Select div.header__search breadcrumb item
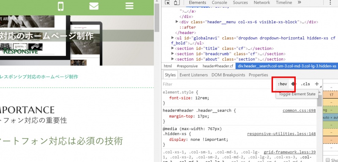338x162 pixels. coord(287,66)
